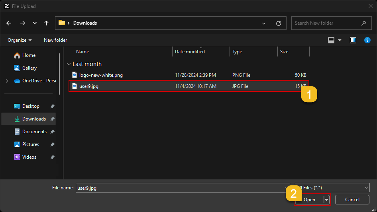Click New folder in the toolbar
Viewport: 377px width, 212px height.
pyautogui.click(x=55, y=40)
